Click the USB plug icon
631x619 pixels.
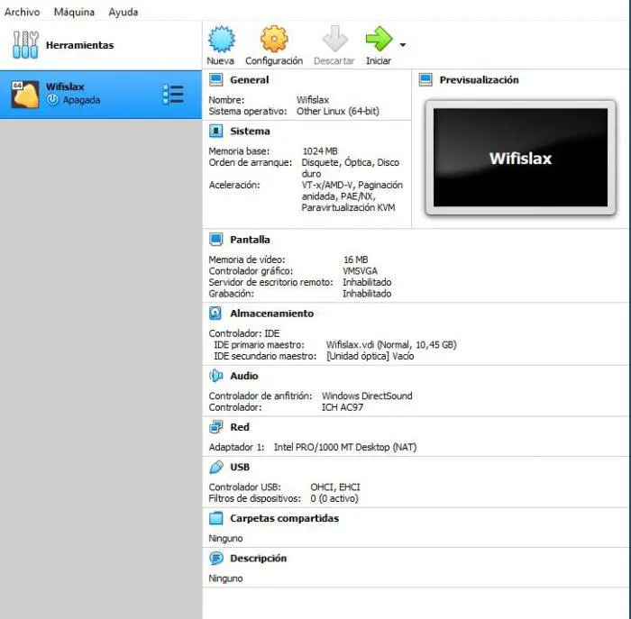coord(216,467)
